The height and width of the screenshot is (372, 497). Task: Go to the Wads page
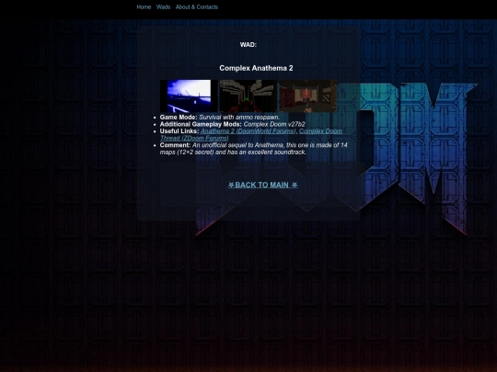[163, 7]
